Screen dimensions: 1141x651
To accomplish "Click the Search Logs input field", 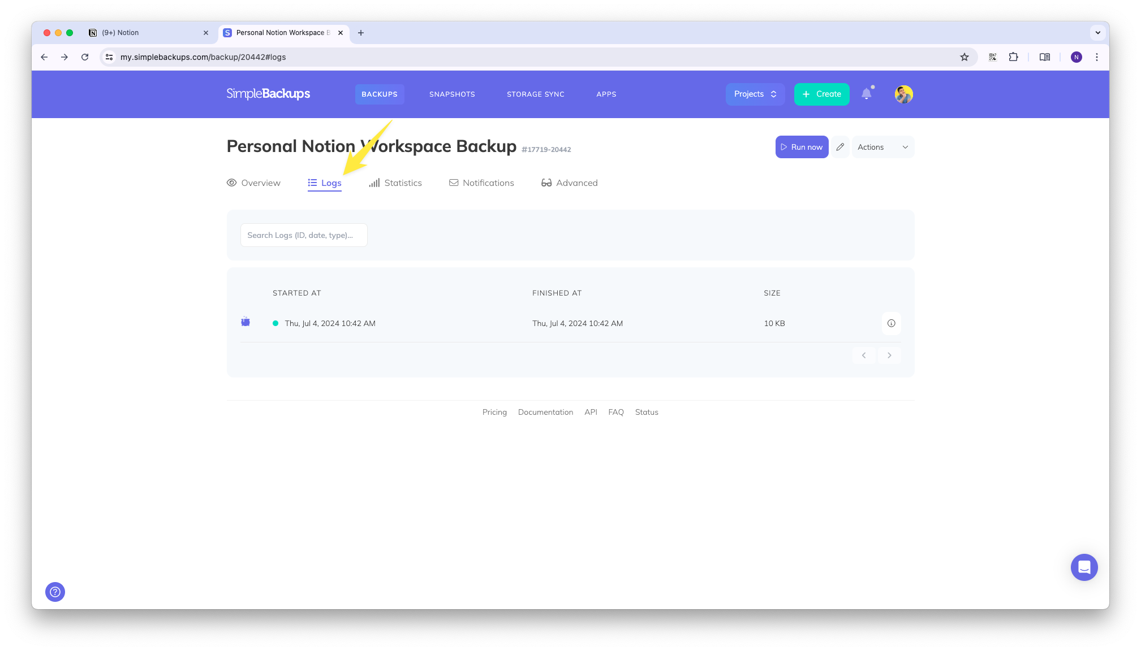I will (x=303, y=235).
